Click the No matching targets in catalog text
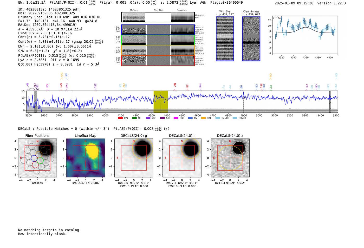Image resolution: width=364 pixels, height=248 pixels. coord(49,230)
